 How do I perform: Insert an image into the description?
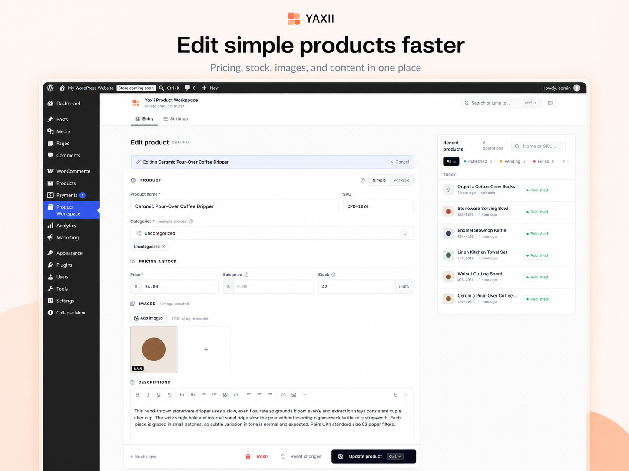tap(294, 395)
